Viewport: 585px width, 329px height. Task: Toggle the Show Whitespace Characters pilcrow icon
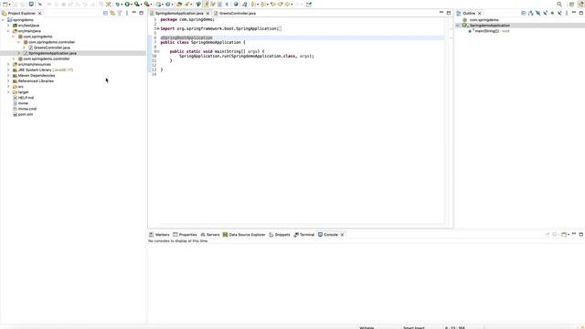pos(227,4)
